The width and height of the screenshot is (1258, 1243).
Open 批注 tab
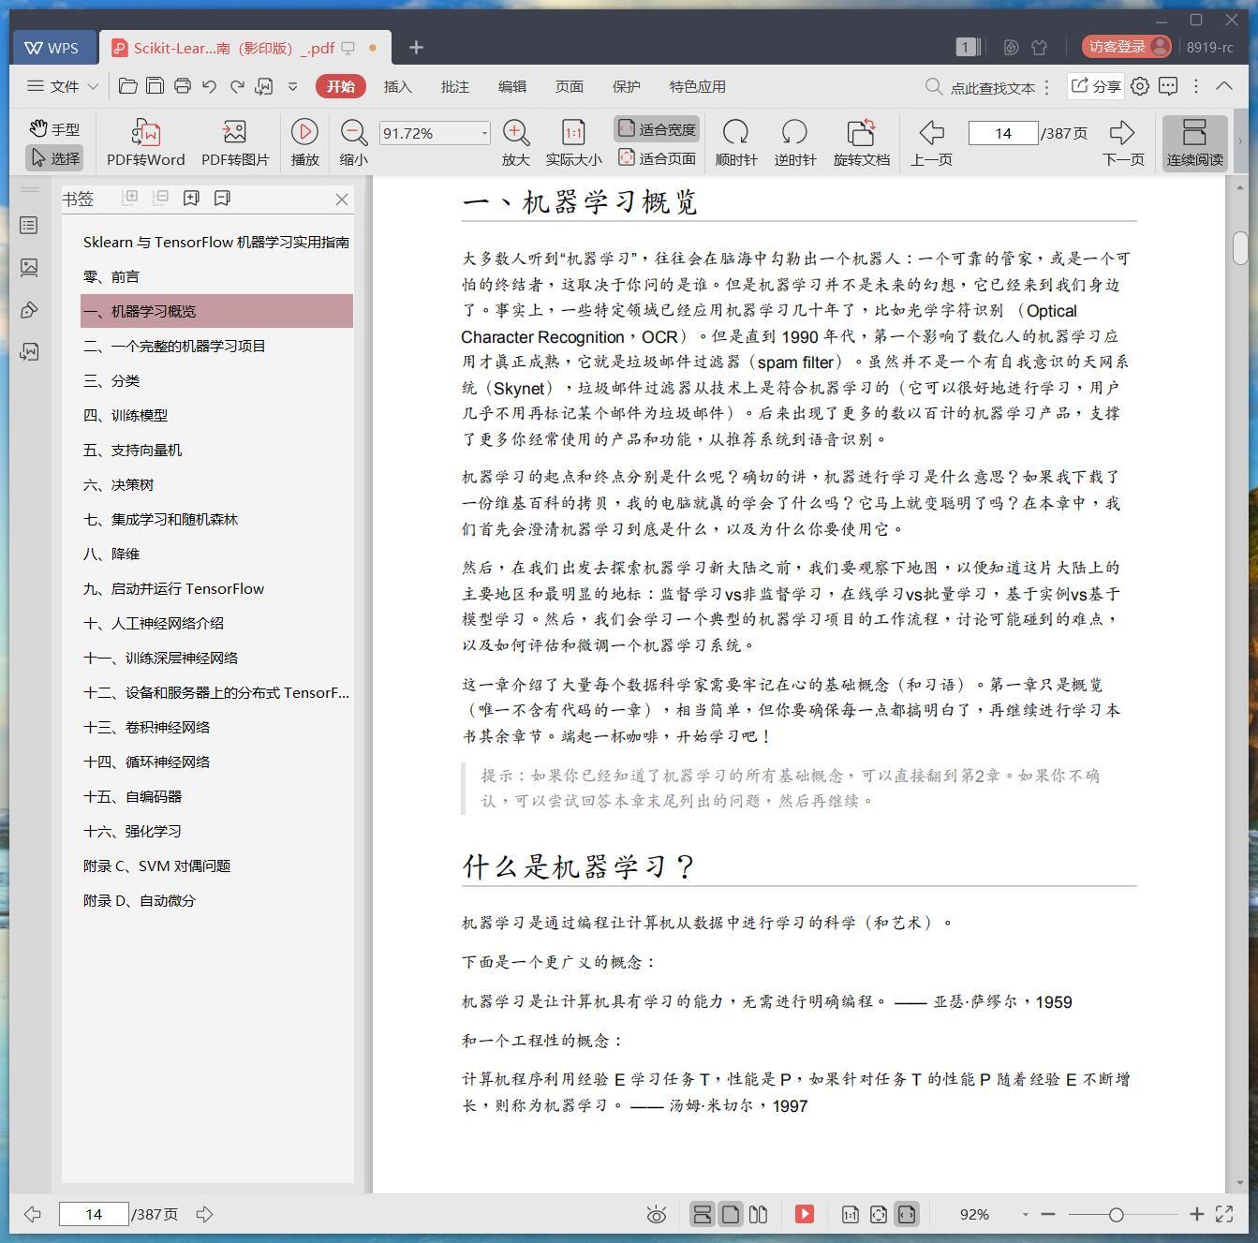[x=454, y=86]
